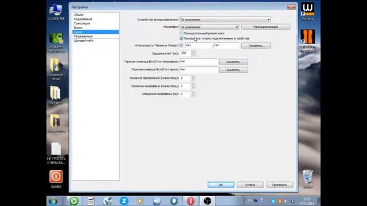Screen dimensions: 367x206
Task: Increase the microphone offset (ms) spinner
Action: coord(193,93)
